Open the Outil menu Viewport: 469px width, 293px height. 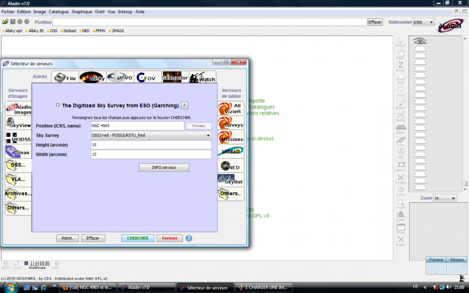pos(100,12)
